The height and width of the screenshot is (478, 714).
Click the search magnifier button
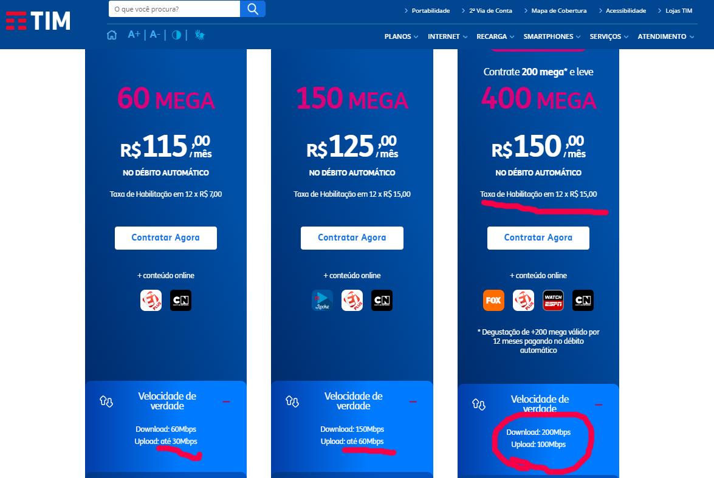pyautogui.click(x=253, y=9)
